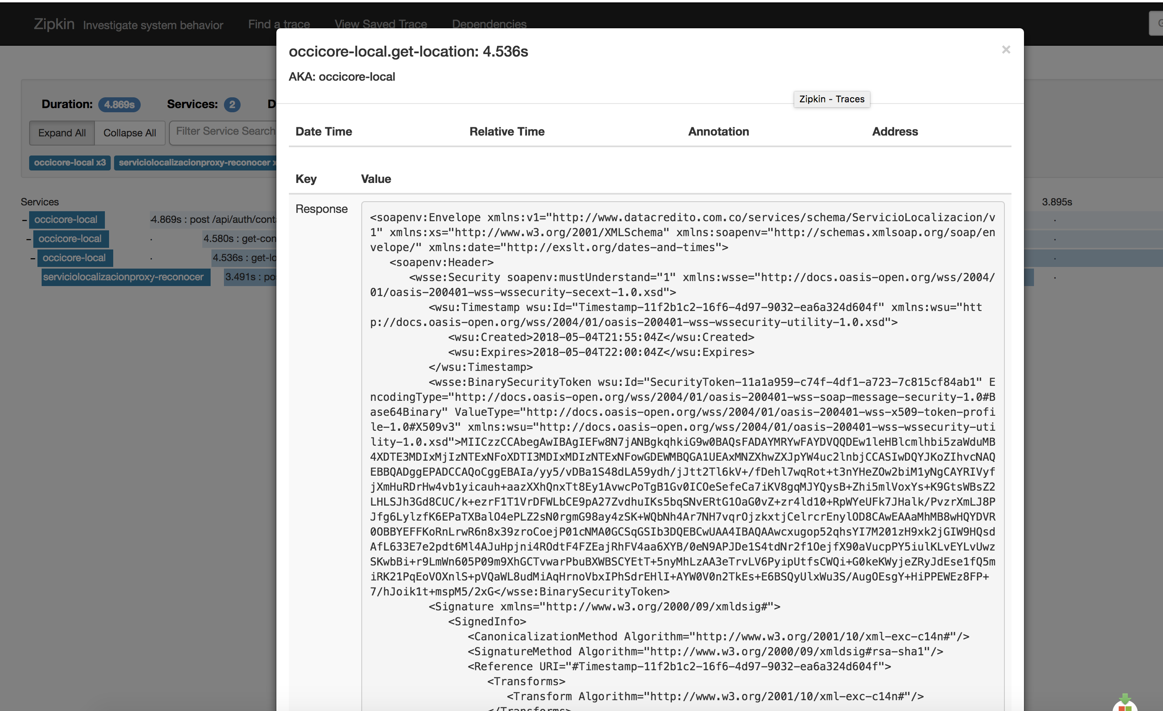
Task: Open View Saved Trace
Action: [380, 24]
